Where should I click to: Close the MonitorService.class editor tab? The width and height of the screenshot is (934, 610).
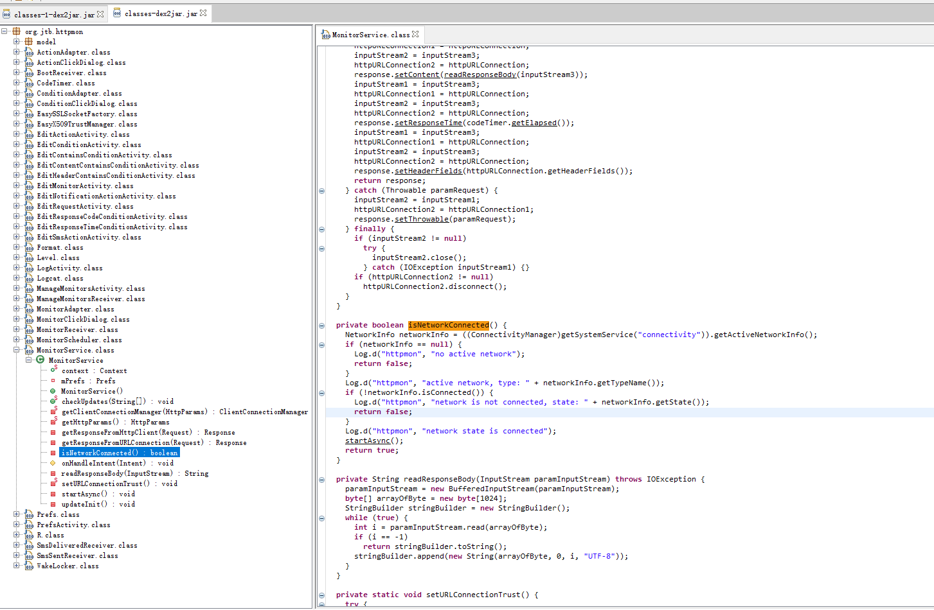pos(415,35)
